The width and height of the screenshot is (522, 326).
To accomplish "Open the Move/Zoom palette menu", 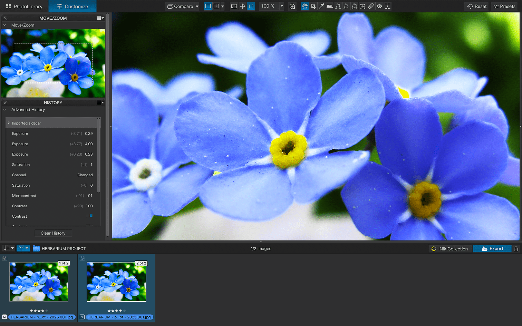I will coord(100,18).
